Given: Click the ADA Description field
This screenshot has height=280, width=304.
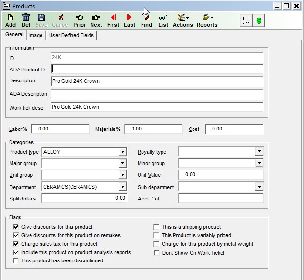Looking at the screenshot, I should [157, 94].
